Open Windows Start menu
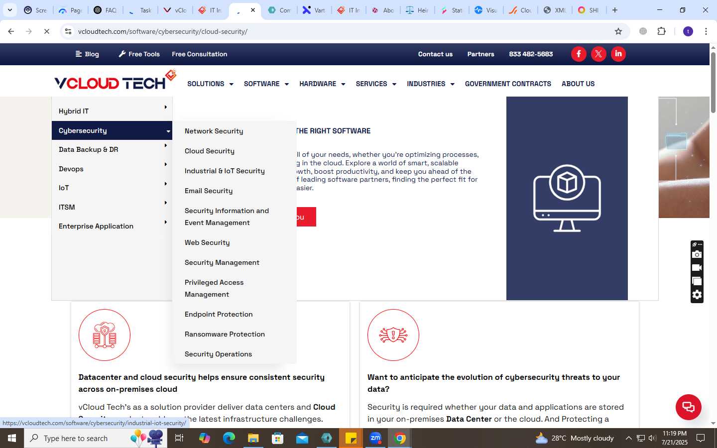The image size is (717, 448). 12,438
